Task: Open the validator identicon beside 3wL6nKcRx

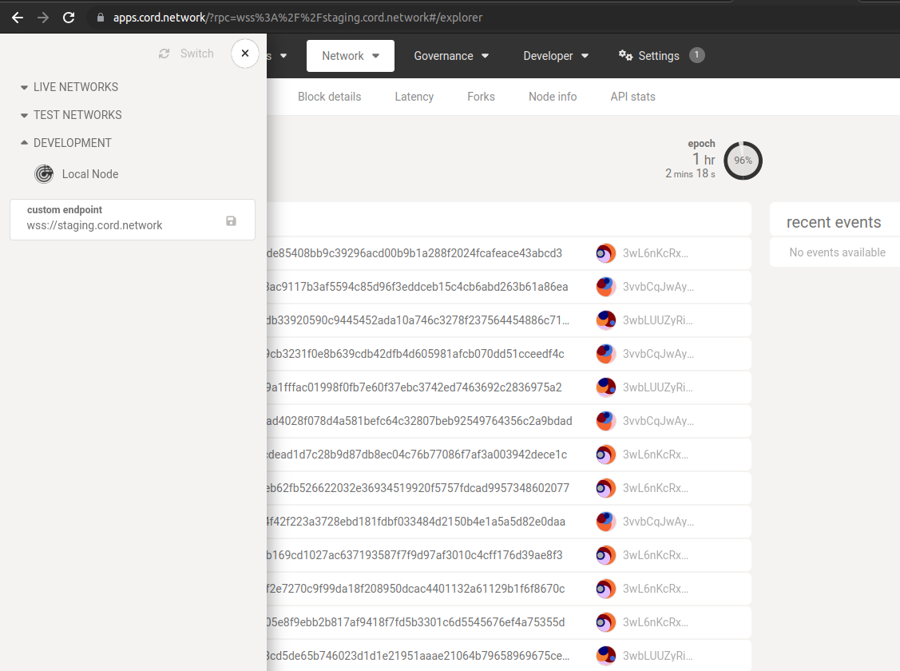Action: point(605,252)
